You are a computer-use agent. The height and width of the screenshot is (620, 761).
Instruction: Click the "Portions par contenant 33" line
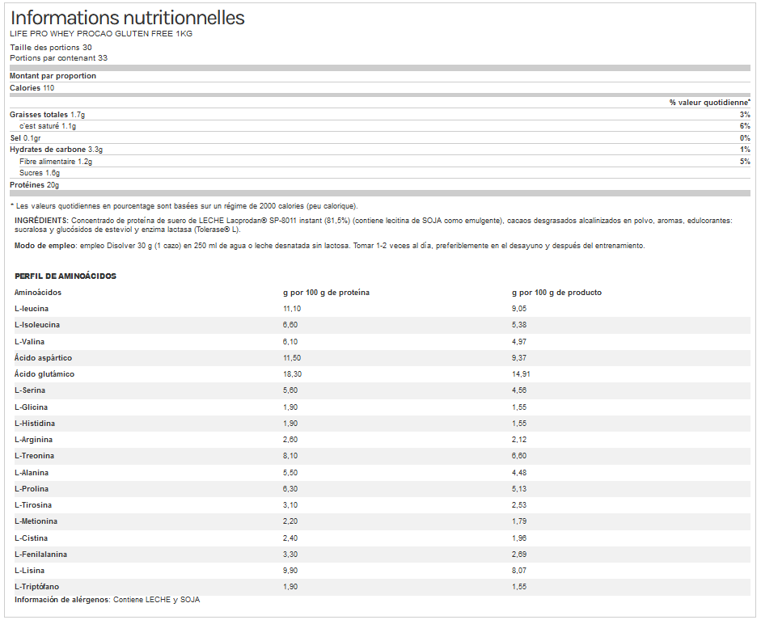[x=58, y=58]
